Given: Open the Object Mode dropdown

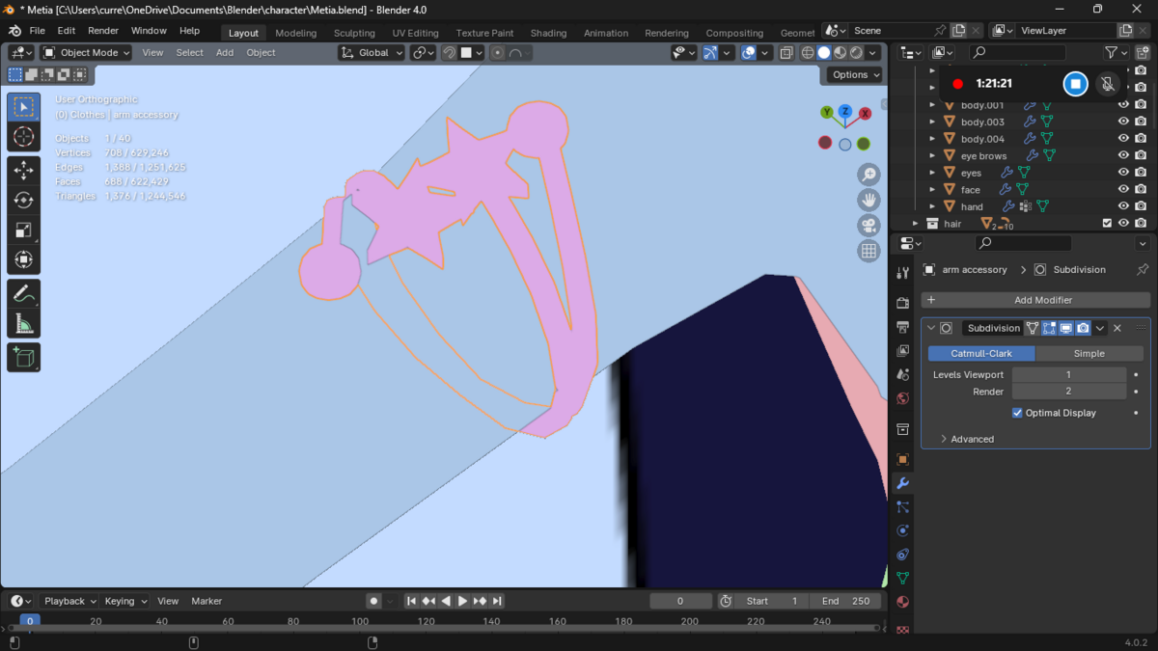Looking at the screenshot, I should tap(86, 53).
